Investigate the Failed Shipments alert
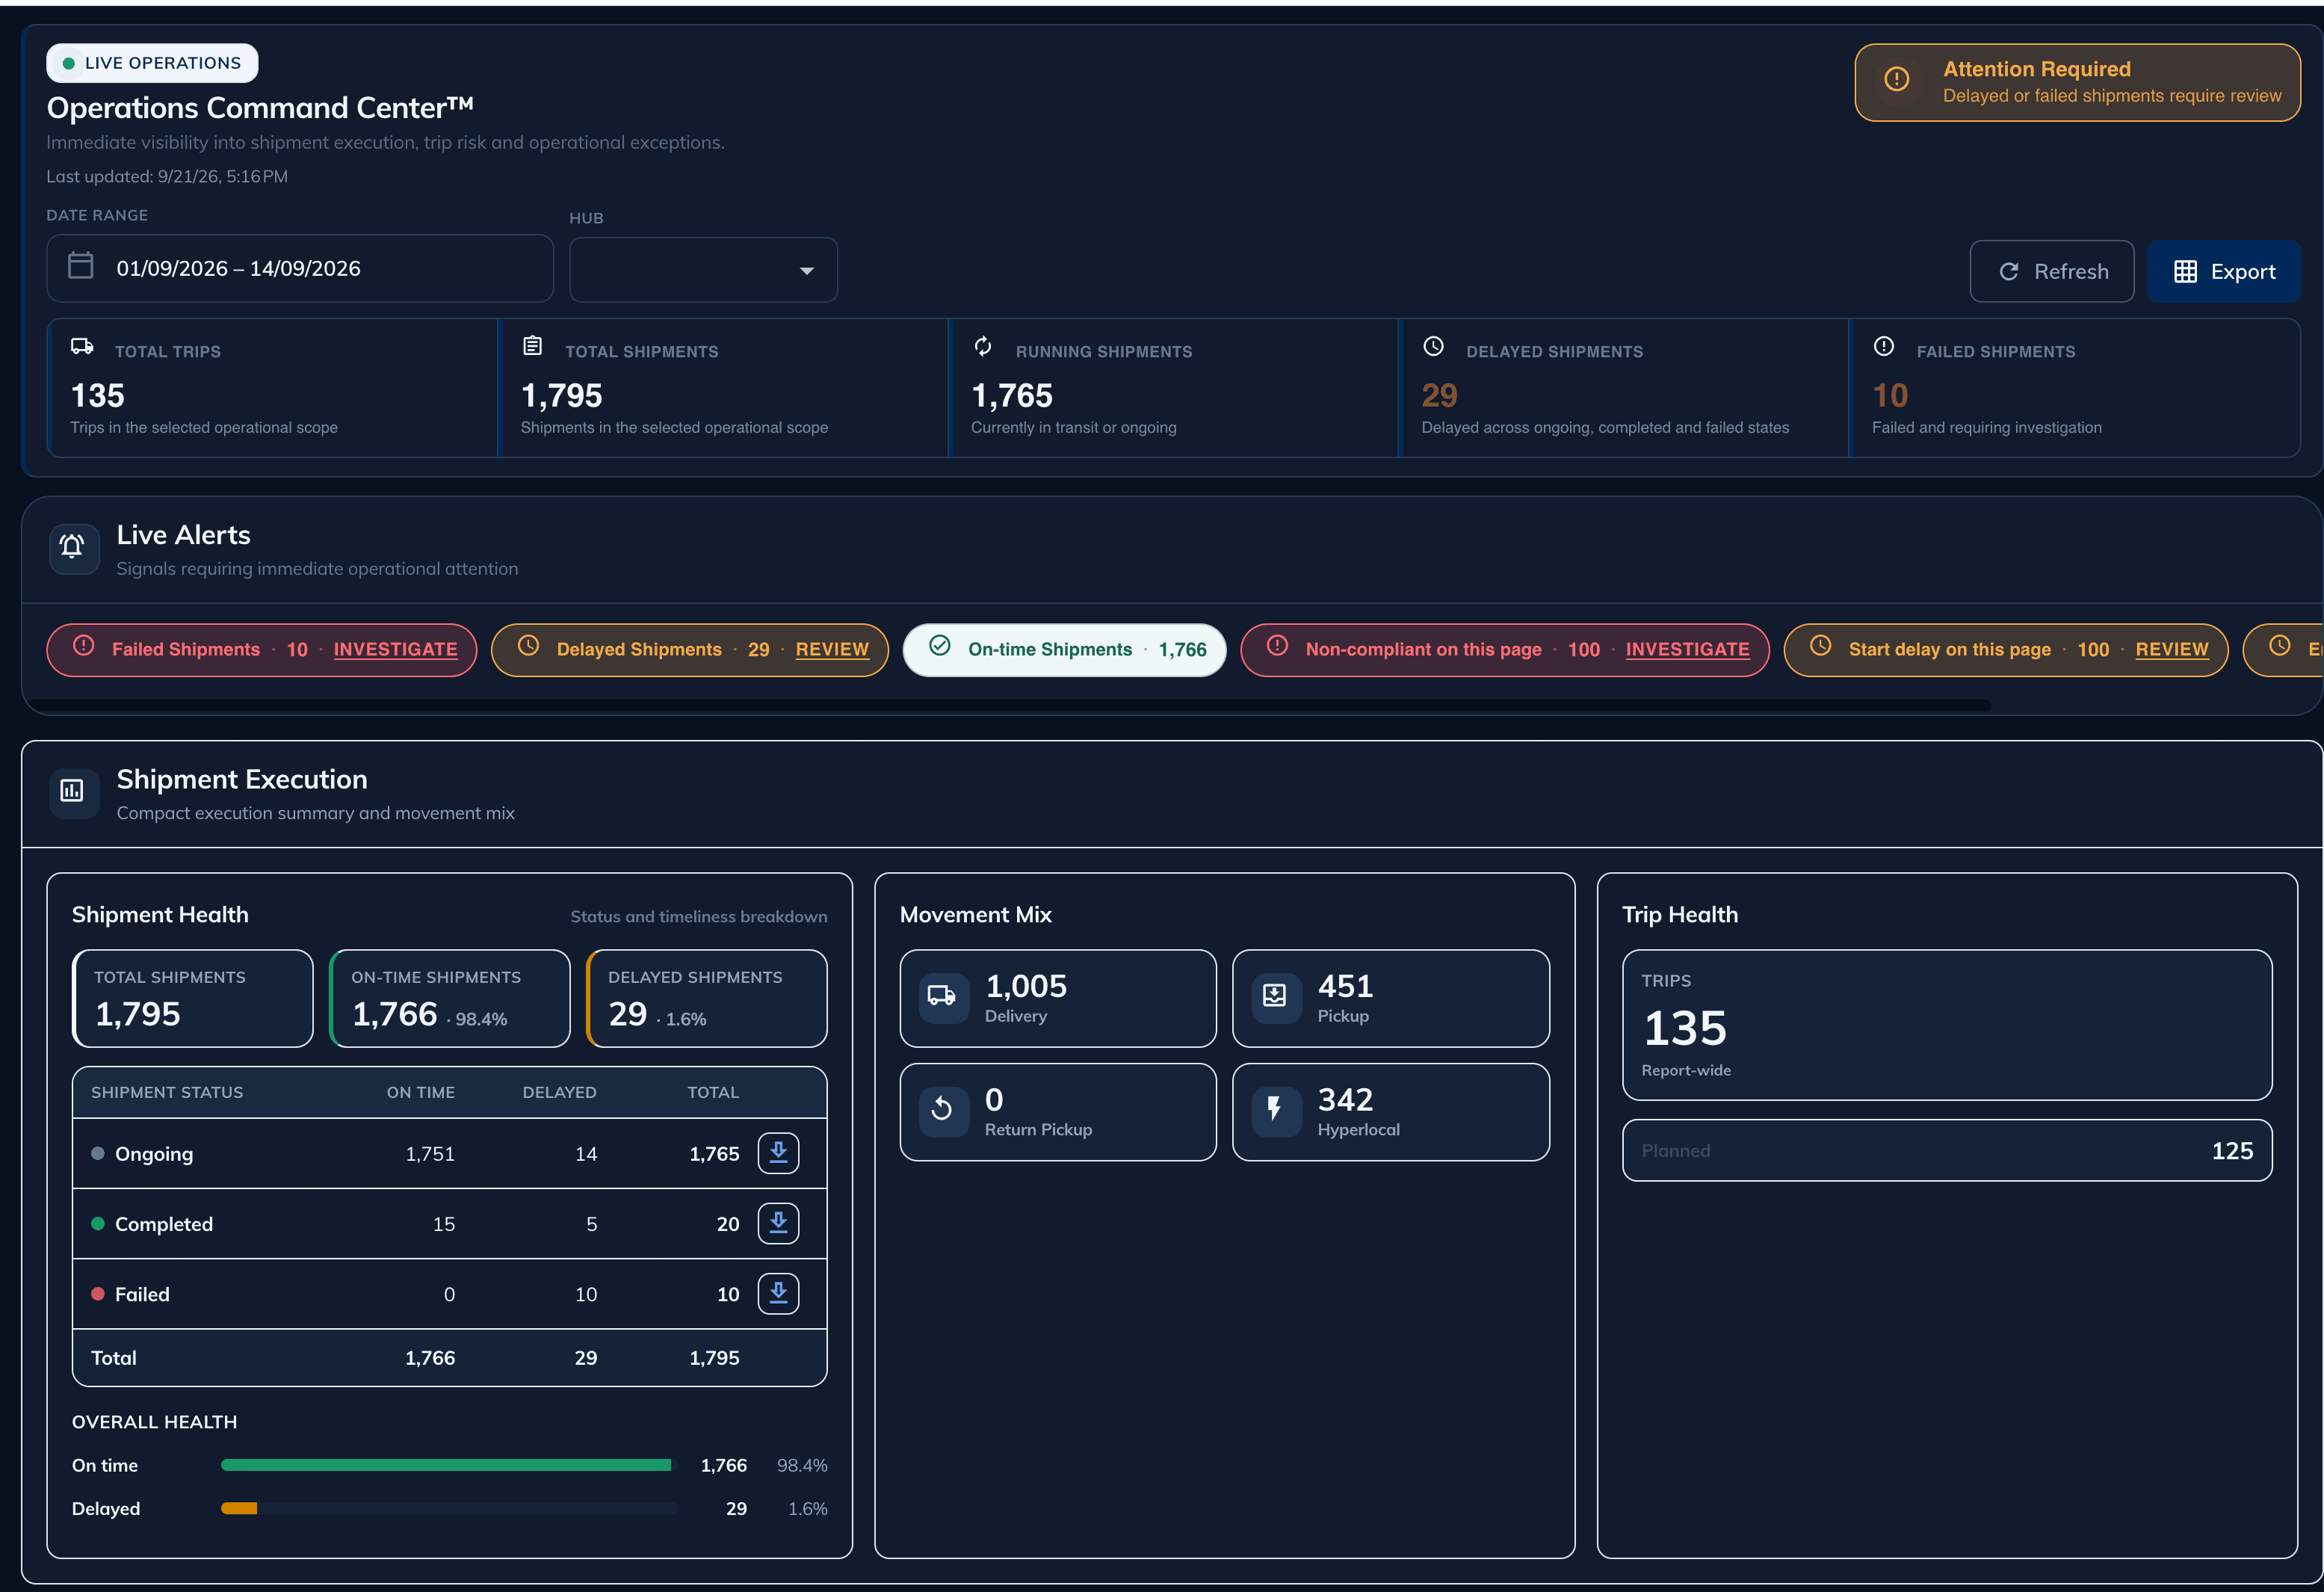This screenshot has width=2324, height=1592. click(x=395, y=650)
